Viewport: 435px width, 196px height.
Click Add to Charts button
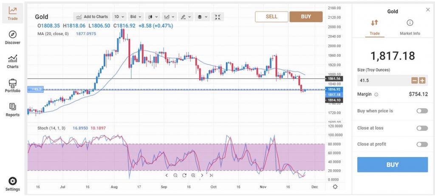coord(92,17)
